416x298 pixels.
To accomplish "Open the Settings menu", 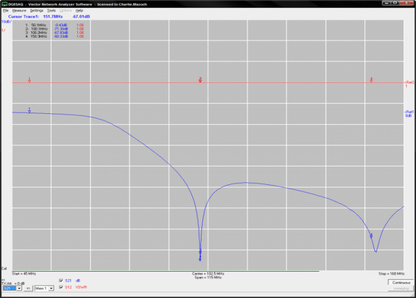I will (x=37, y=10).
